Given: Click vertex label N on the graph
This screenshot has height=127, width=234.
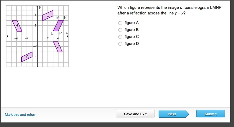Looking at the screenshot, I should [65, 18].
